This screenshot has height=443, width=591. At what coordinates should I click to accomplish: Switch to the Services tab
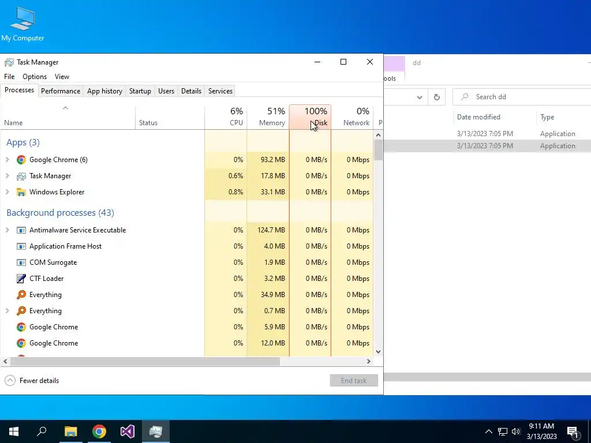(220, 91)
